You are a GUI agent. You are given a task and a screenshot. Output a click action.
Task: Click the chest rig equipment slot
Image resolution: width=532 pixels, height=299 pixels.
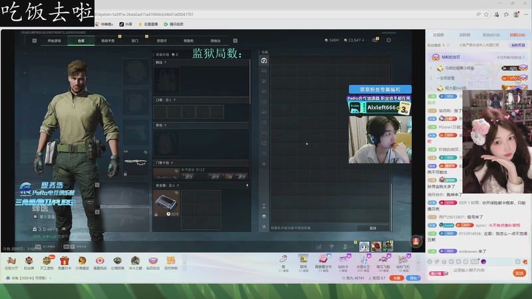click(167, 80)
